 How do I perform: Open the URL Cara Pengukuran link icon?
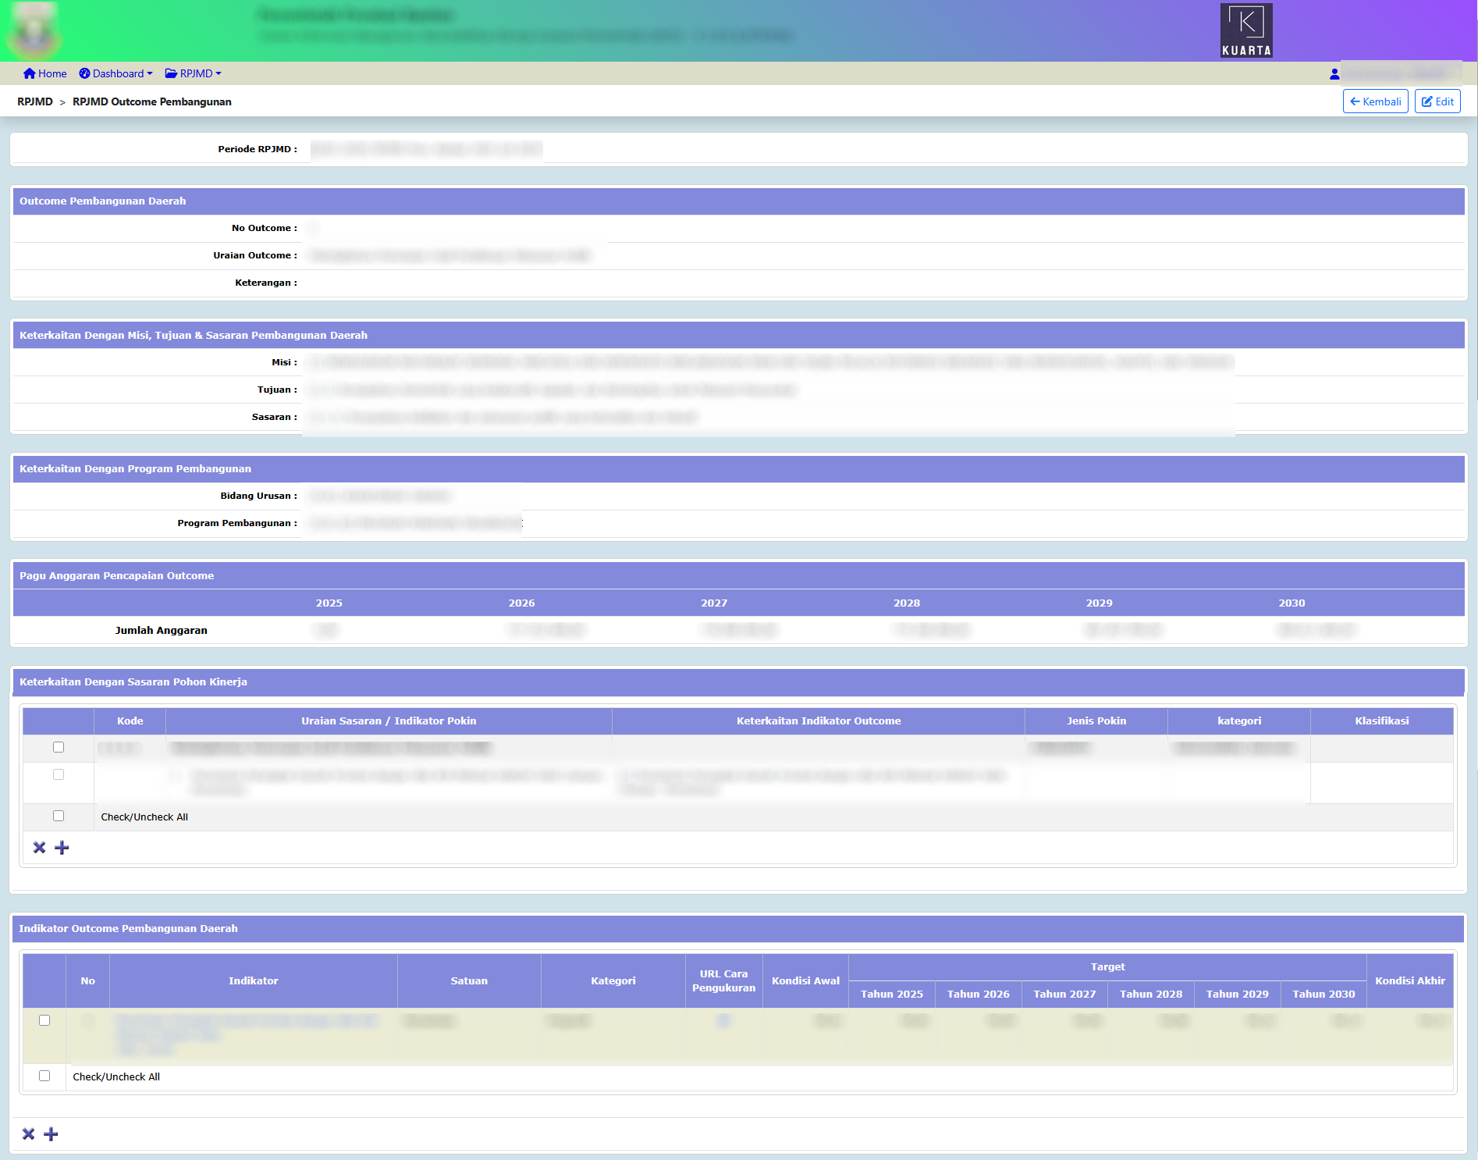point(723,1020)
